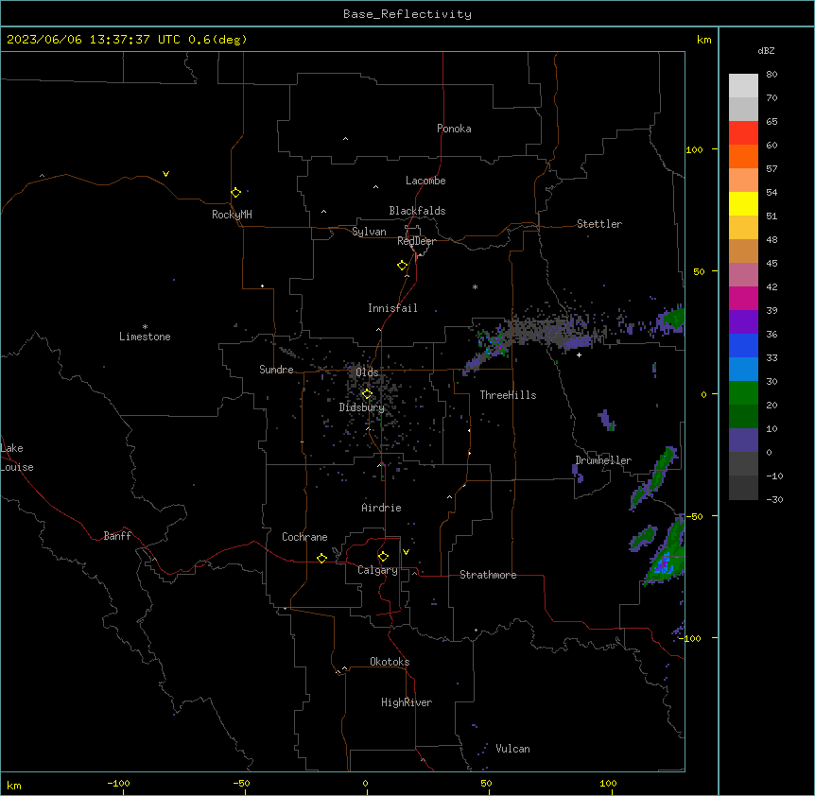This screenshot has height=796, width=815.
Task: Select the asterisk marker east of Innisfail
Action: coord(475,286)
